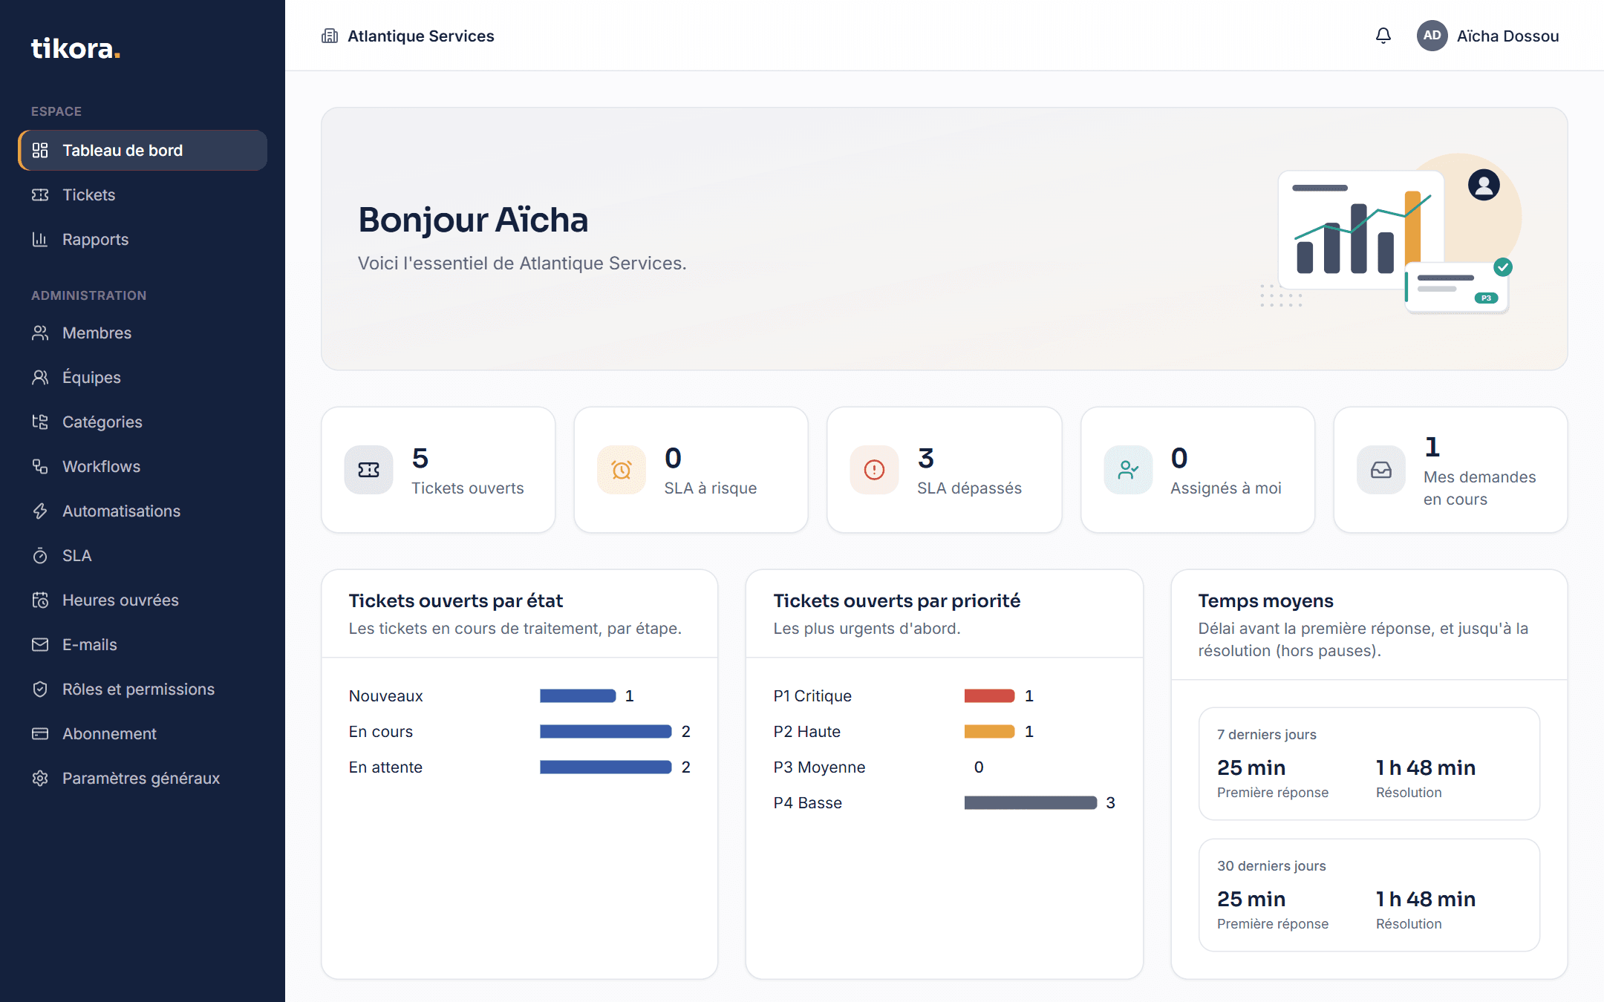This screenshot has height=1002, width=1604.
Task: Click the Membres people icon
Action: (40, 333)
